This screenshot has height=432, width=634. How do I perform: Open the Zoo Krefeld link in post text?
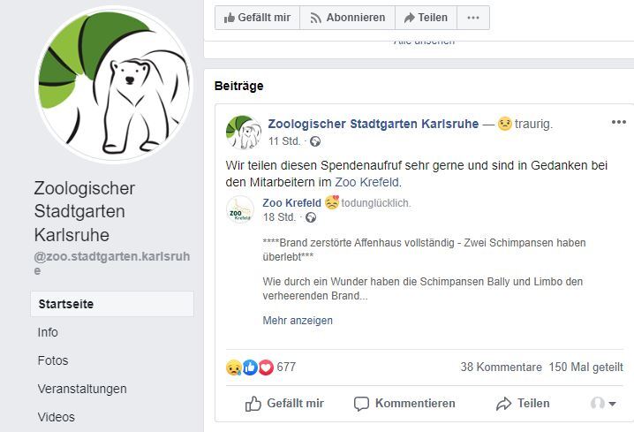(x=367, y=183)
